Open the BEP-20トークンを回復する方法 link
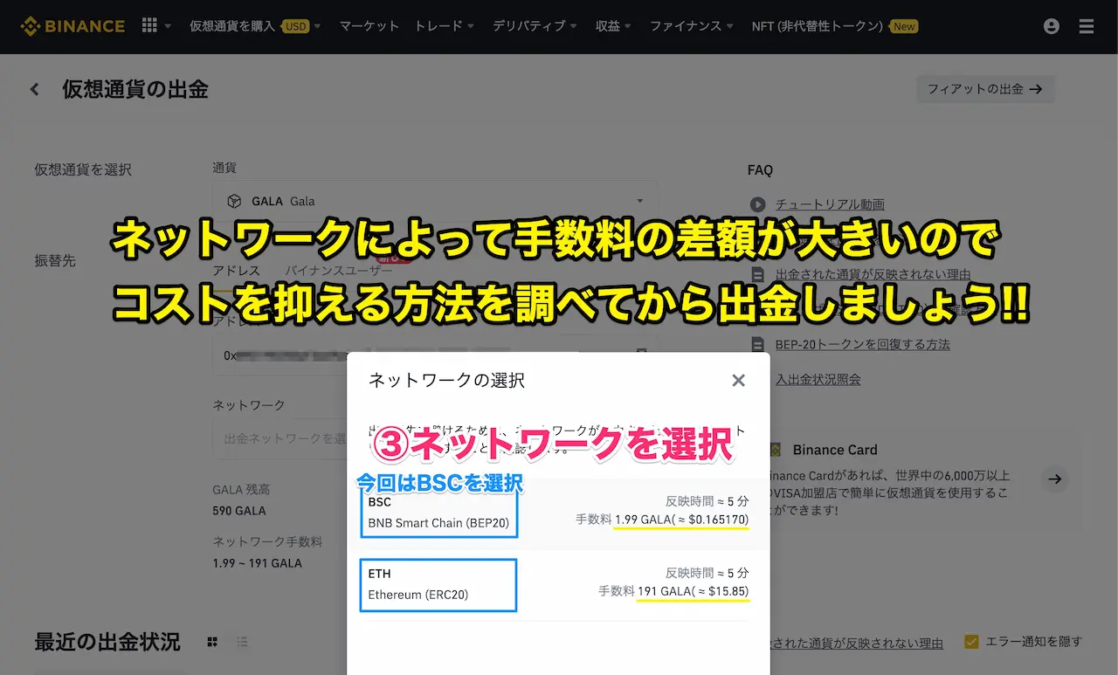Image resolution: width=1118 pixels, height=675 pixels. (x=862, y=344)
